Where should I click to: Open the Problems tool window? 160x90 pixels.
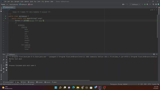[31, 82]
